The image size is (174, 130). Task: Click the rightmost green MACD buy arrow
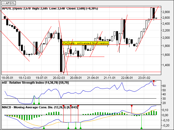[141, 128]
